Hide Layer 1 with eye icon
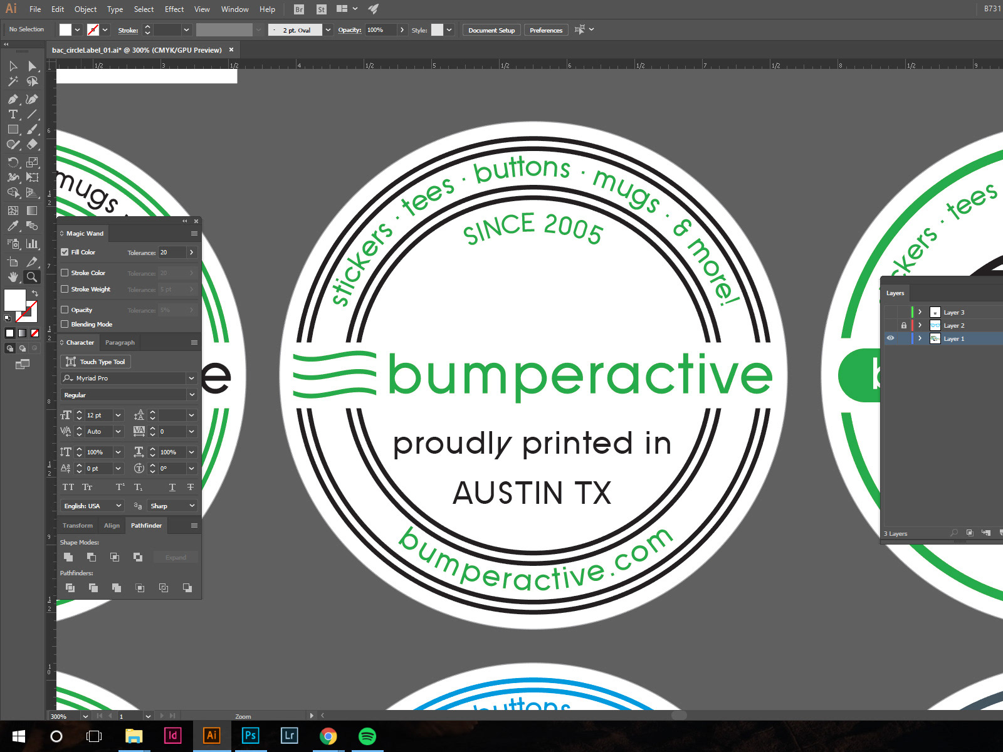The image size is (1003, 752). [x=890, y=338]
